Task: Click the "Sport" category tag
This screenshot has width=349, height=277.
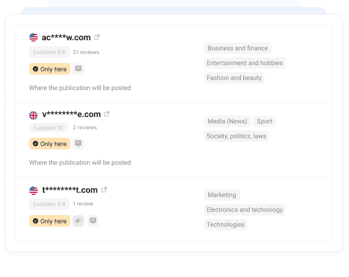Action: 264,121
